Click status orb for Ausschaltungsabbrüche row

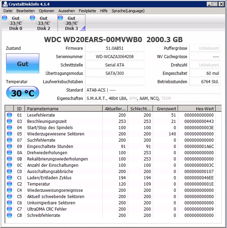9,171
